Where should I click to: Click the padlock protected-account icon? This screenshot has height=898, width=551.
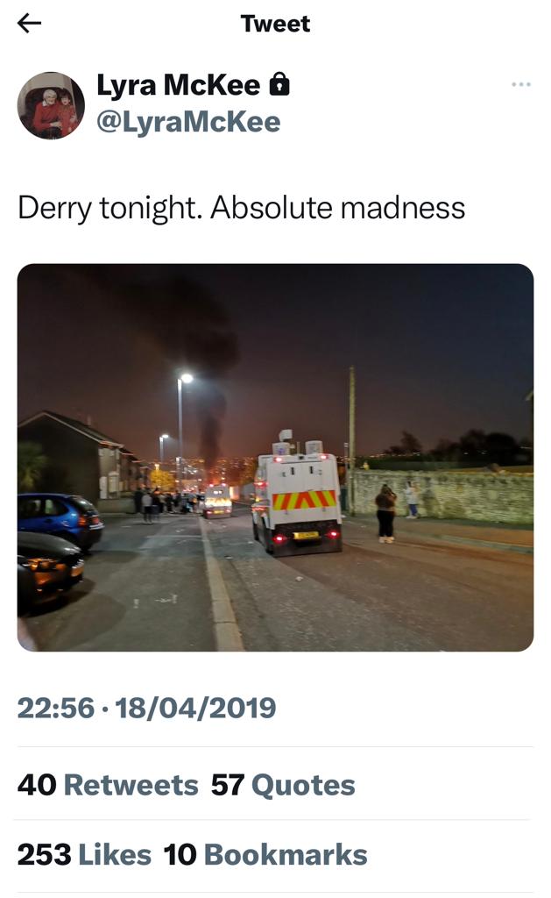[279, 84]
